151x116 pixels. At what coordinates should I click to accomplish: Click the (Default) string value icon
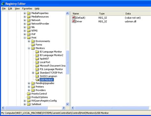click(74, 17)
